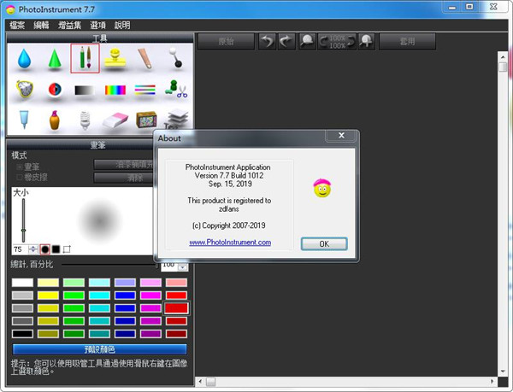Click the 清除 clear button
This screenshot has height=392, width=513.
point(124,178)
